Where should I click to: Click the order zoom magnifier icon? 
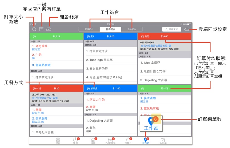pos(34,29)
